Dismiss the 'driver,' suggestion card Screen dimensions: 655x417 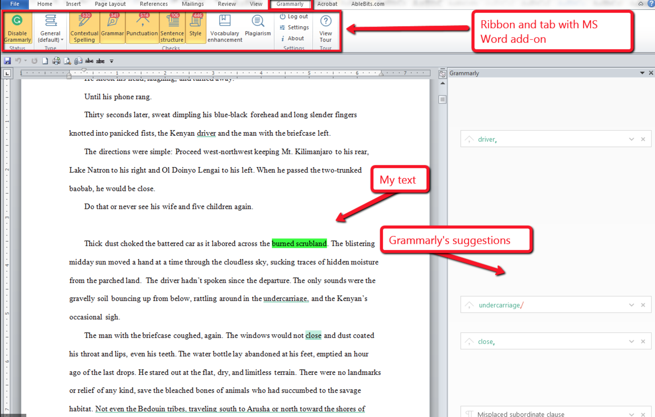pos(643,139)
